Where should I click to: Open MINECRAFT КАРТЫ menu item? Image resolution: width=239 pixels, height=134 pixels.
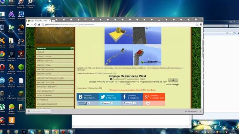55,74
